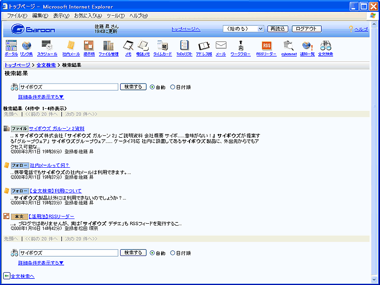Click the Windows flag logo
This screenshot has height=285, width=380.
point(373,16)
